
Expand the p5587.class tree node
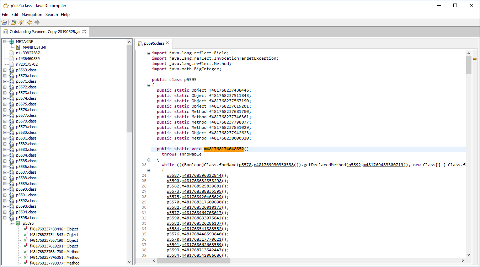pyautogui.click(x=5, y=172)
